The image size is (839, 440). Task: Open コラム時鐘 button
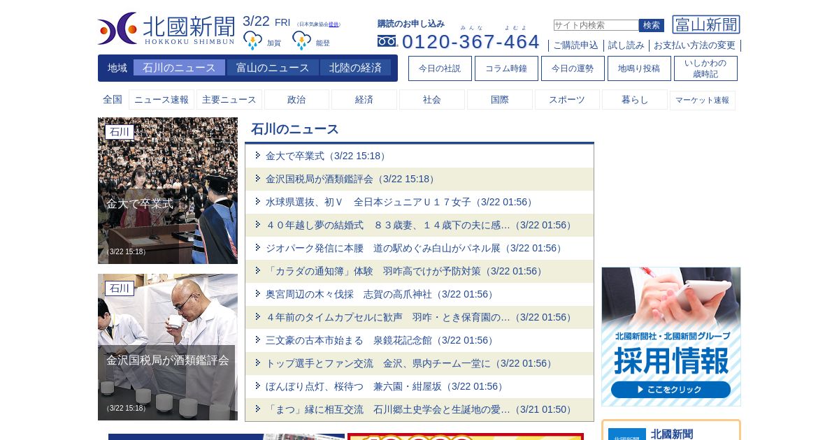[x=506, y=68]
